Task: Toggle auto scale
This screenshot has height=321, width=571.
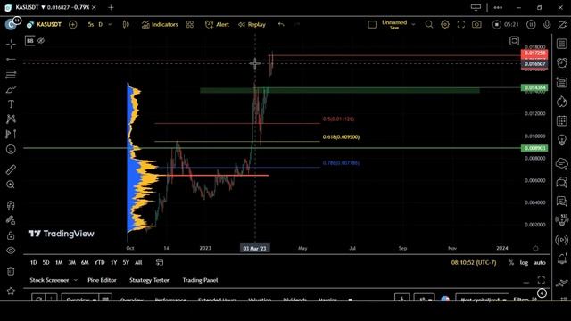Action: pos(540,262)
